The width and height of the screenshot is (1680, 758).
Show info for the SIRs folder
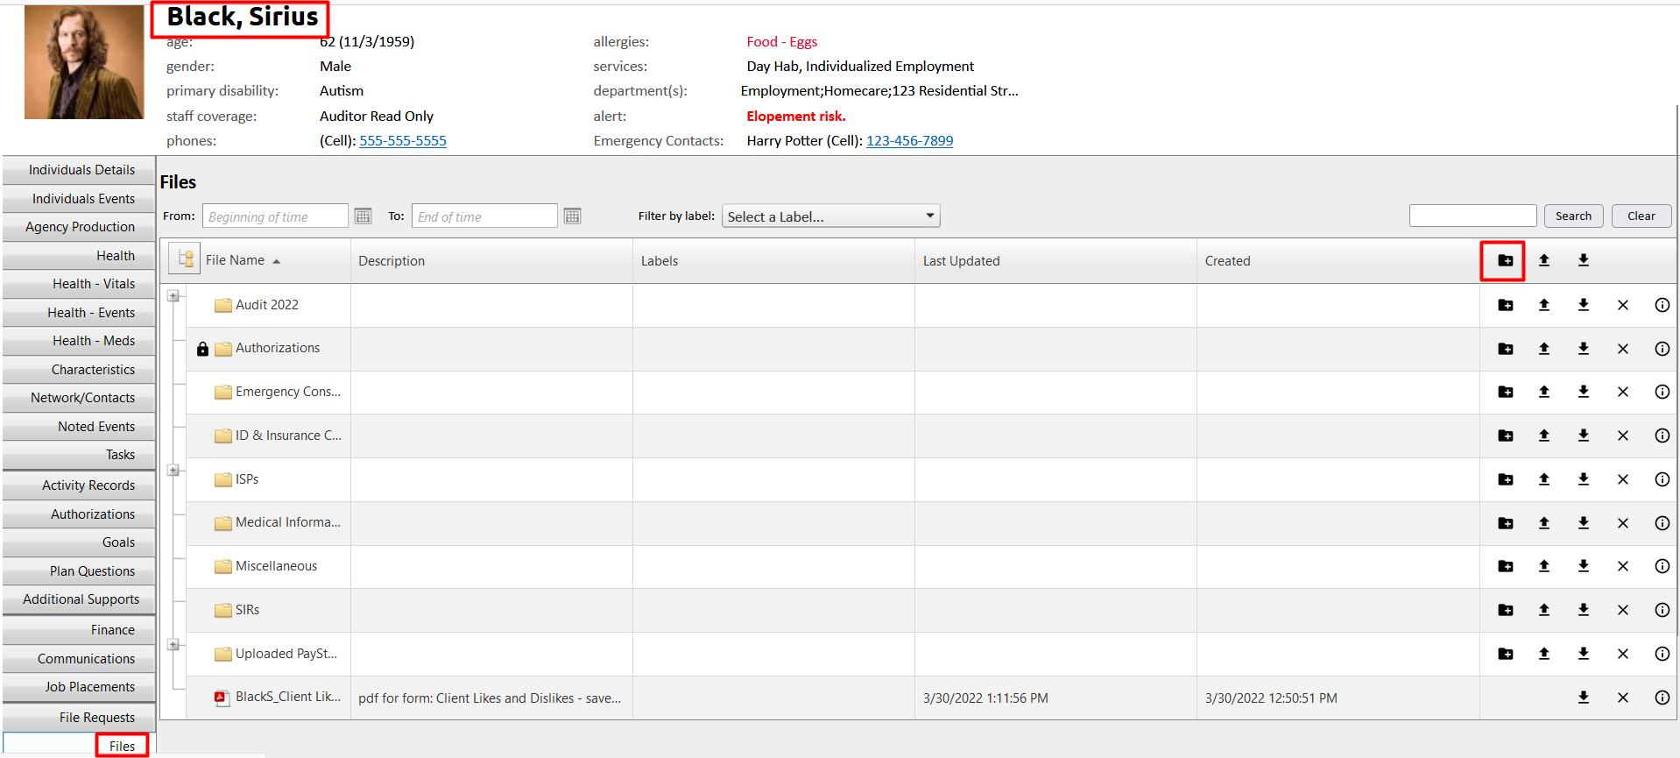click(1662, 610)
